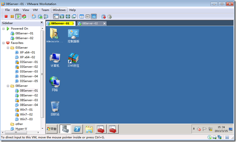Click the Quick Switch mode toolbar icon
The image size is (236, 142).
62,17
